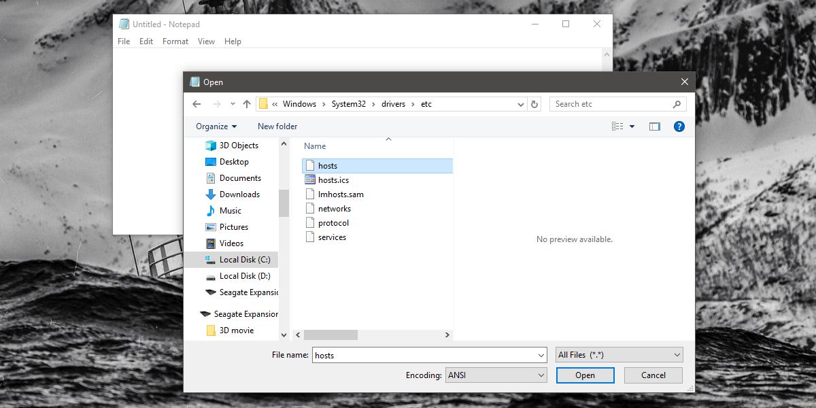Open Documents in the navigation pane

tap(240, 178)
